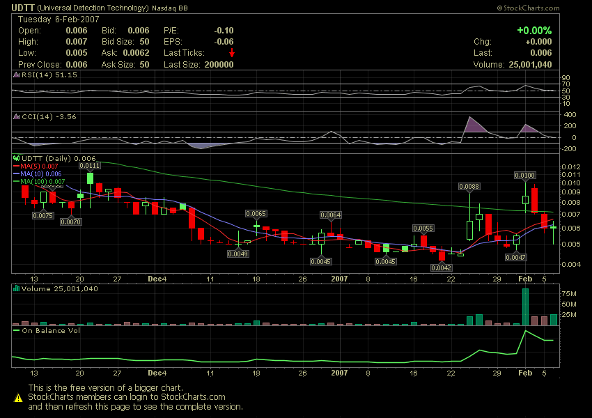Click the RSI(14) indicator triangle icon
Viewport: 592px width, 418px height.
[16, 75]
